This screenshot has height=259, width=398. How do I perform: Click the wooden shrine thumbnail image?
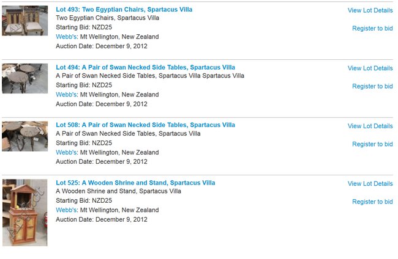tap(25, 213)
